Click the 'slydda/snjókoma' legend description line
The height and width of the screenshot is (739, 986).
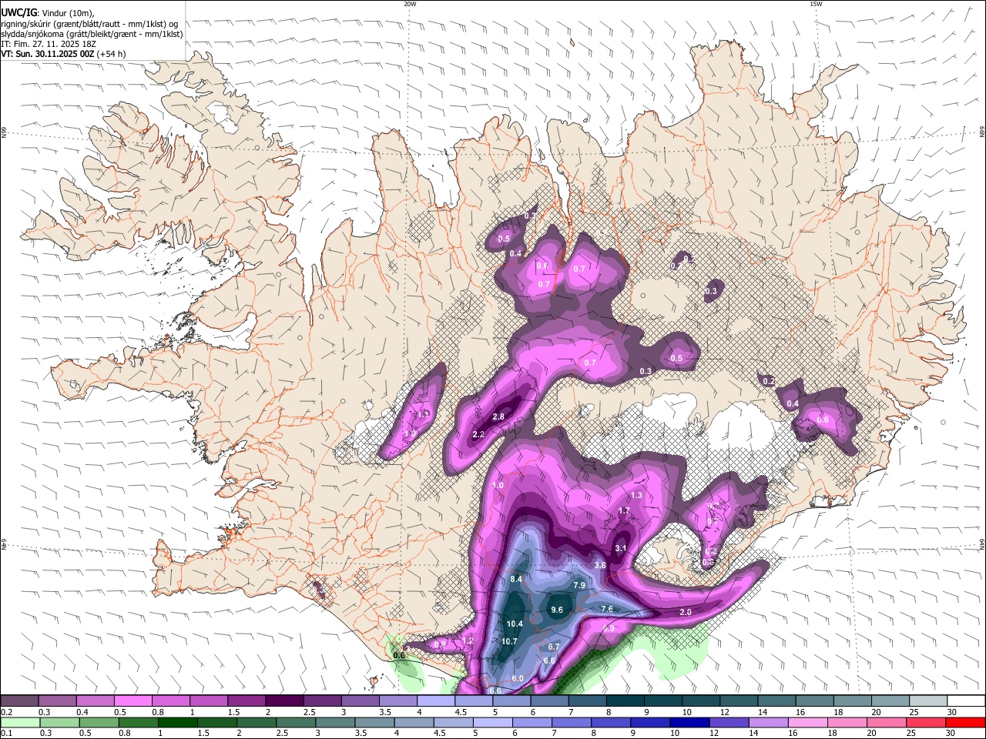(92, 33)
